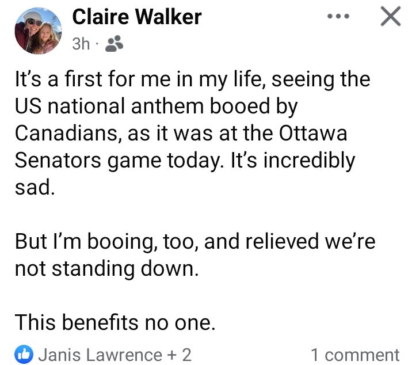Open the "1 comment" link
Image resolution: width=412 pixels, height=365 pixels.
tap(355, 354)
